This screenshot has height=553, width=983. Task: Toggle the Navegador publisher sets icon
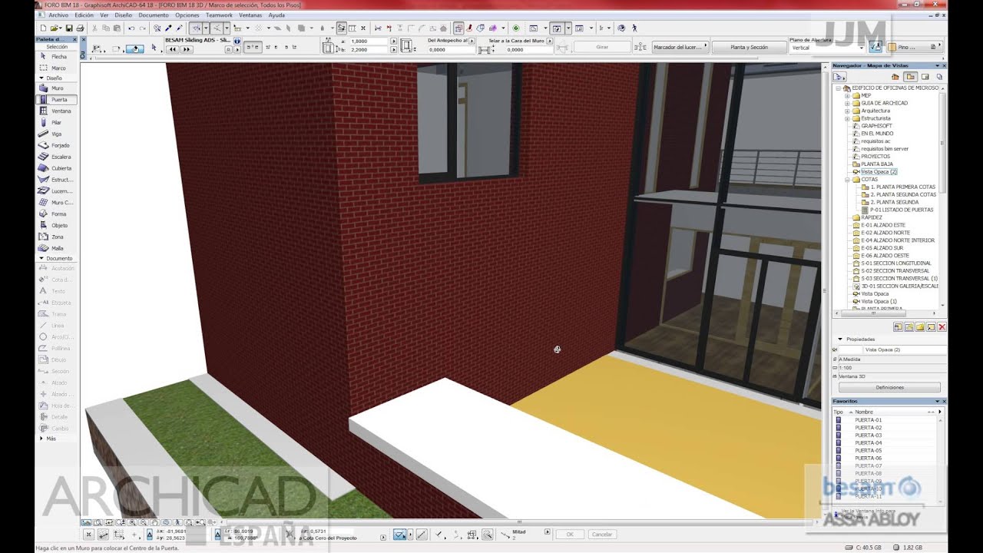(x=939, y=77)
